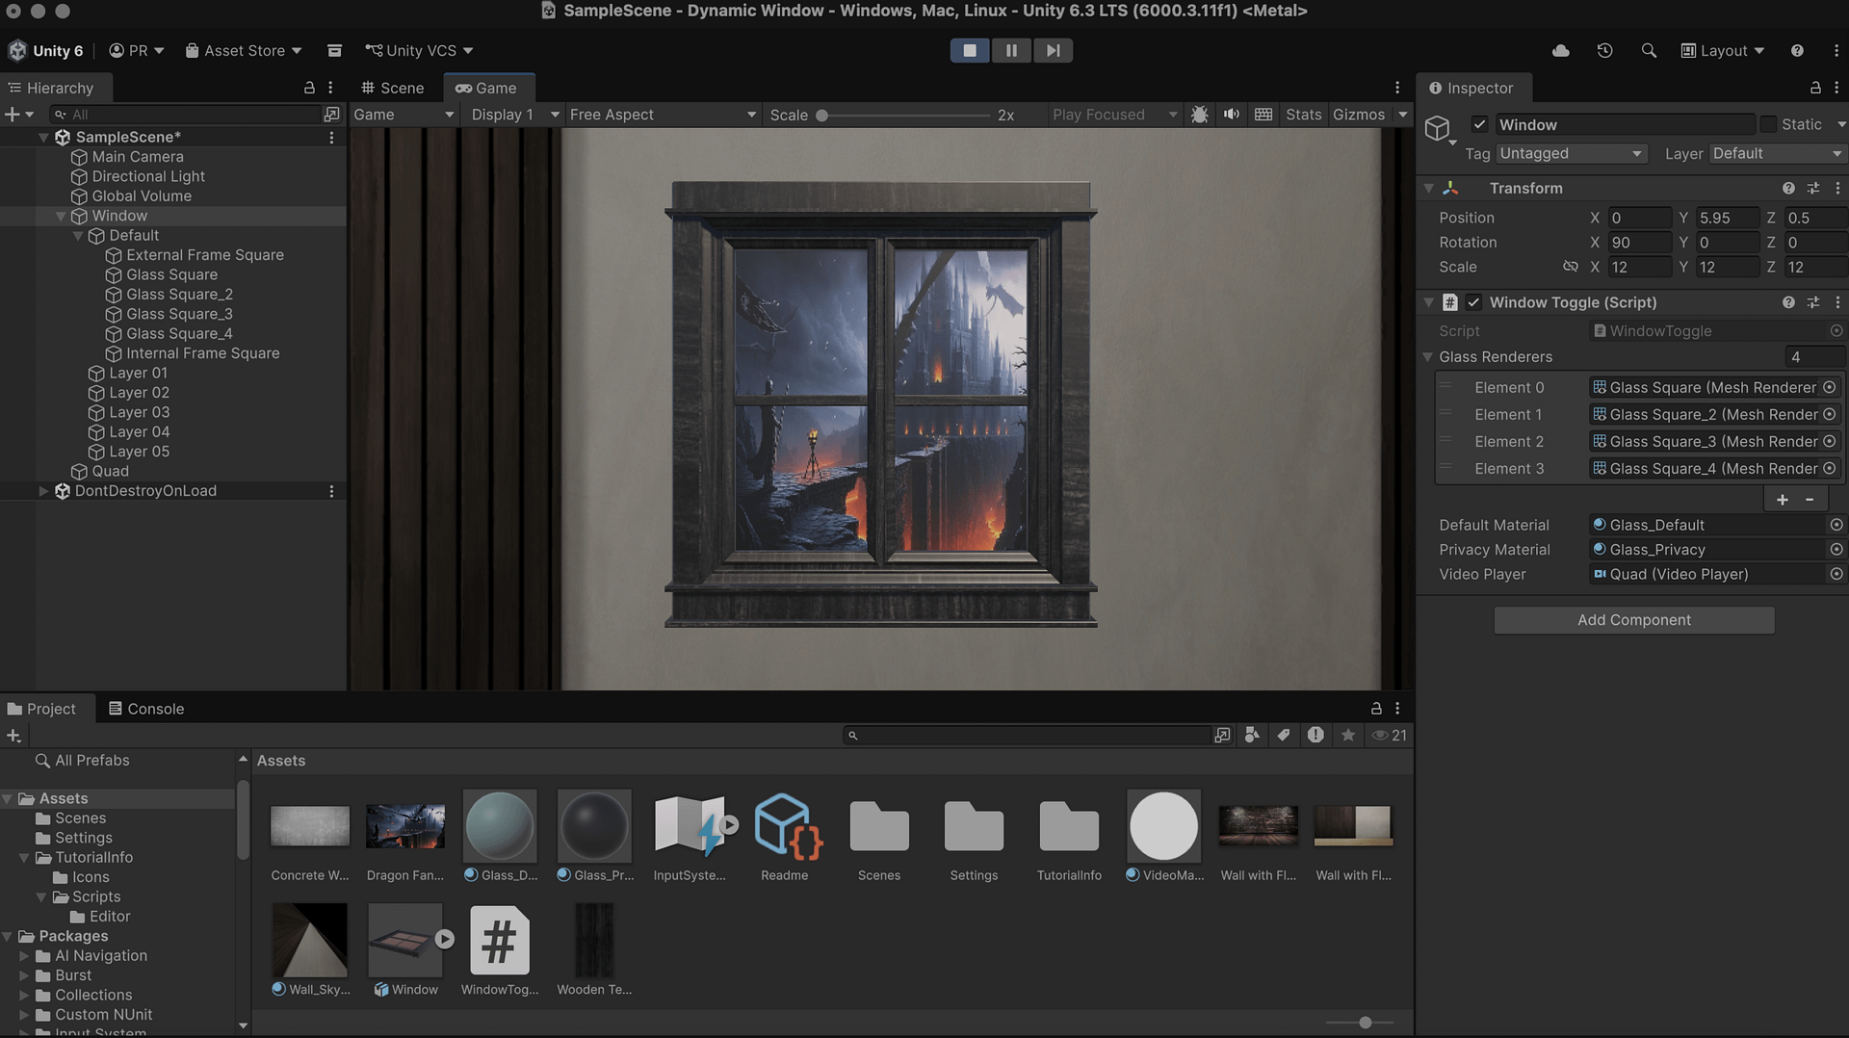Viewport: 1849px width, 1038px height.
Task: Open the Tag Untagged dropdown
Action: pos(1570,154)
